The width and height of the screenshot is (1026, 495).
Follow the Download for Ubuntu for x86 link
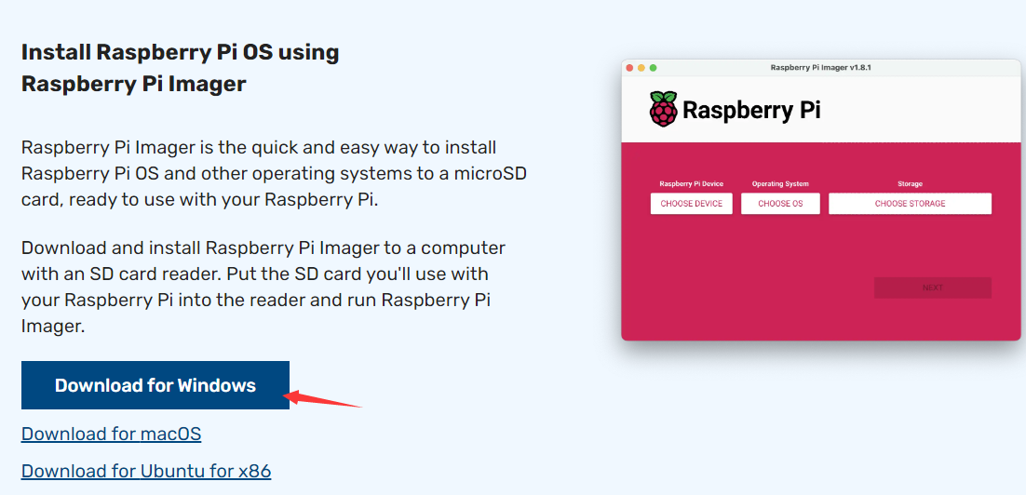146,471
